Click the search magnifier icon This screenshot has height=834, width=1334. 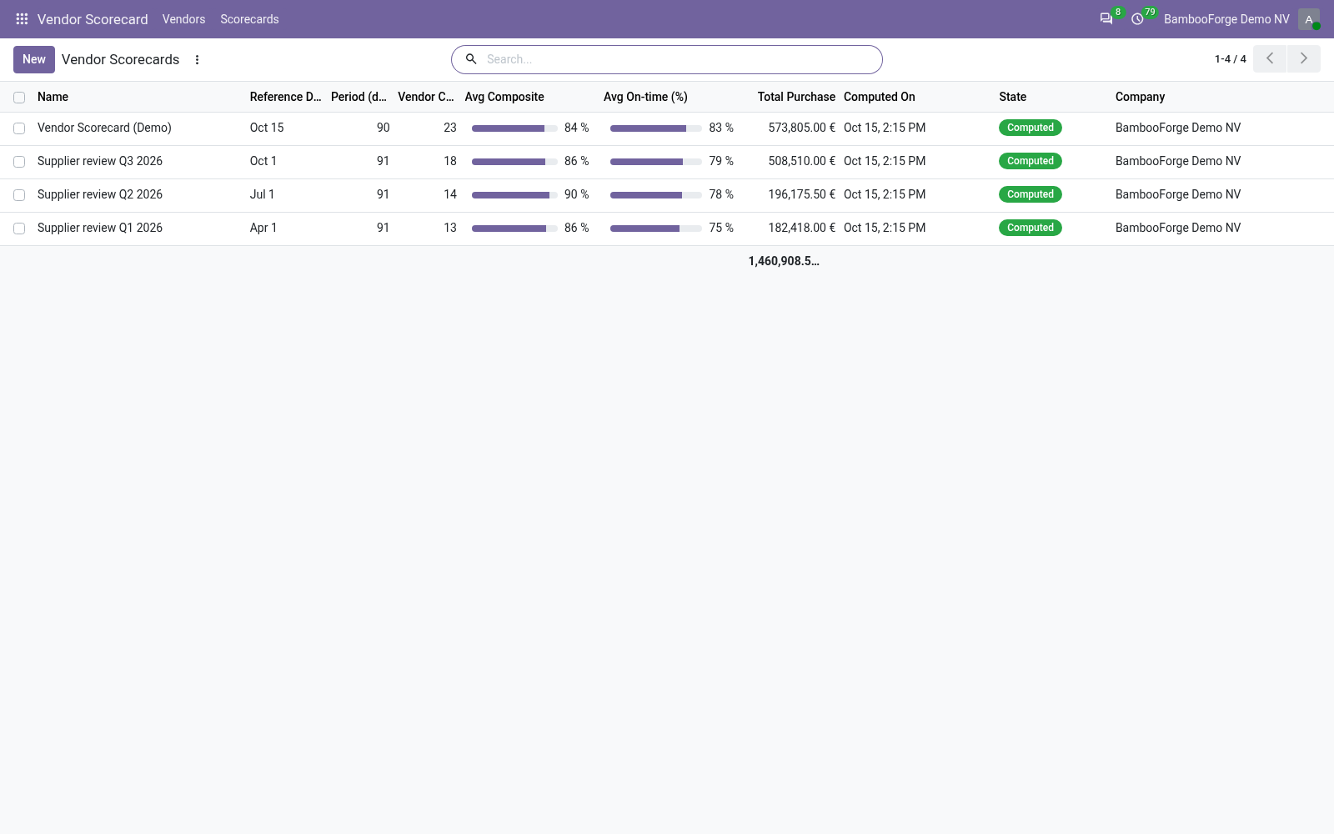tap(471, 59)
